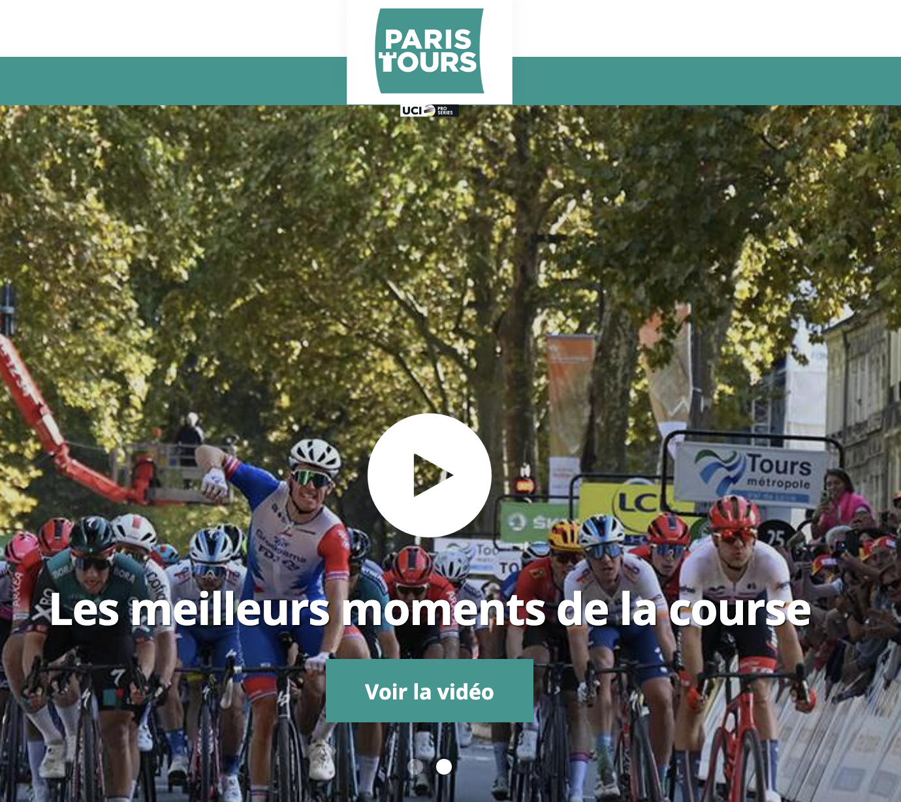Start the video with the white play icon
Viewport: 901px width, 802px height.
tap(430, 475)
